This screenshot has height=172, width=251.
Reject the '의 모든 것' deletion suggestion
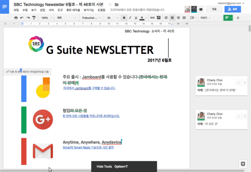click(245, 117)
